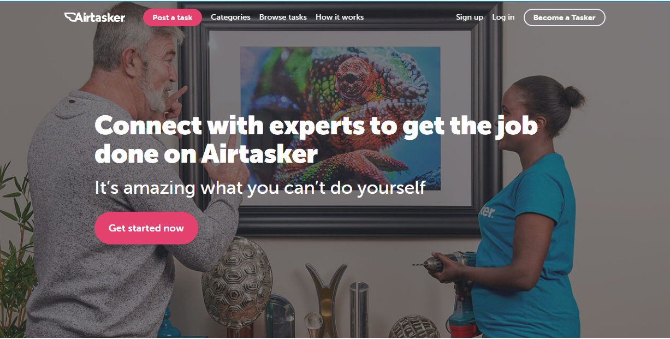Select the Sign up link

point(470,17)
